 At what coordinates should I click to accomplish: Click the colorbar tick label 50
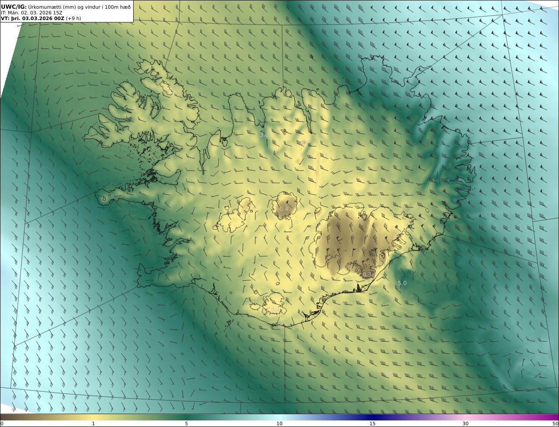[556, 424]
